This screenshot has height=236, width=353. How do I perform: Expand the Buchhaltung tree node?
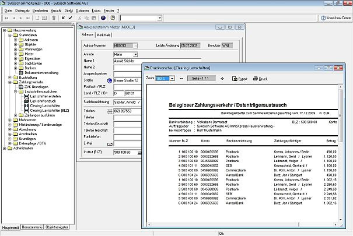[x=10, y=78]
